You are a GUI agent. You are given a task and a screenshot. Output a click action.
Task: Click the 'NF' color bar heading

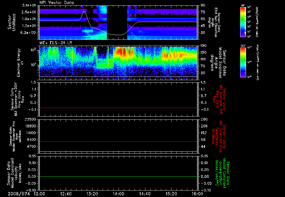(x=243, y=6)
